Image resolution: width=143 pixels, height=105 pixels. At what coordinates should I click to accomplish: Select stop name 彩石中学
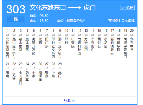132,44
